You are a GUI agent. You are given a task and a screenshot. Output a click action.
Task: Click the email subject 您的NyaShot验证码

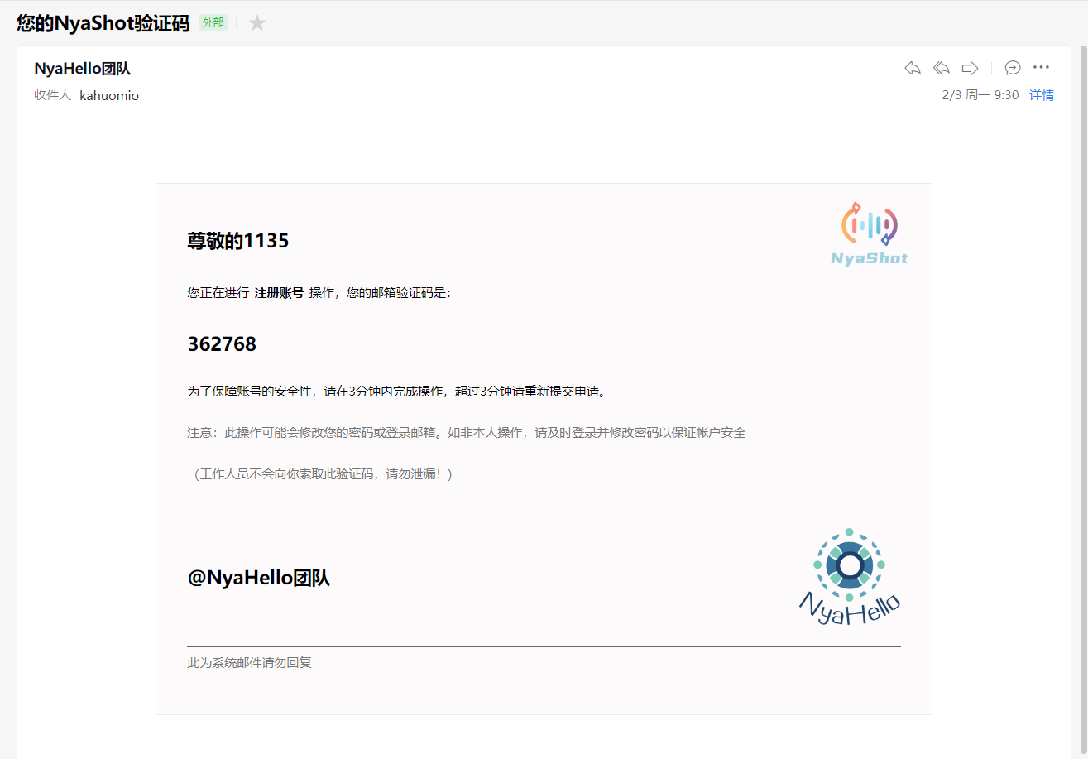(103, 23)
